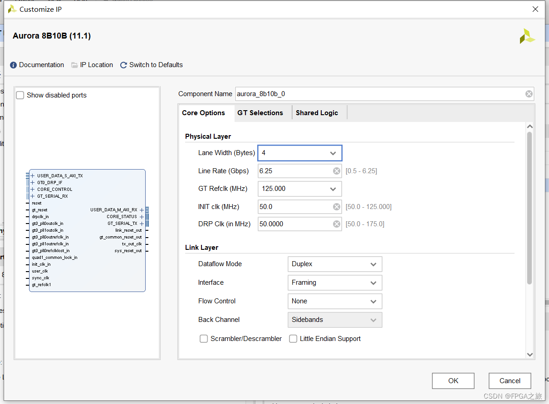Expand the USER_DATA_S_AXI_TX interface
The image size is (549, 404).
[x=33, y=176]
